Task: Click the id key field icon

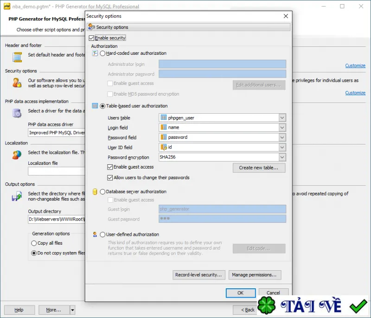Action: (x=164, y=147)
